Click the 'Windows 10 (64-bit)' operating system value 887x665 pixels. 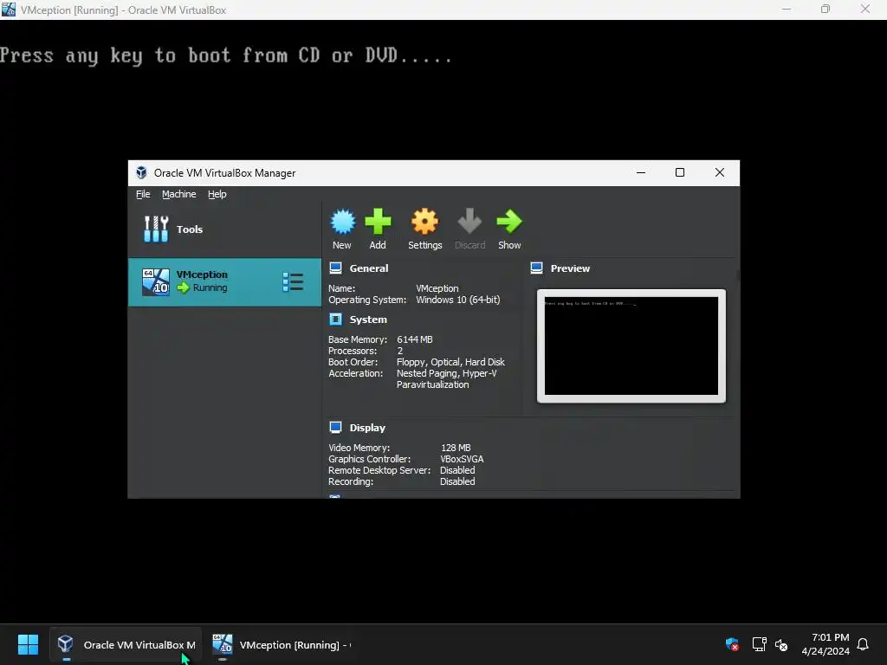click(x=457, y=300)
